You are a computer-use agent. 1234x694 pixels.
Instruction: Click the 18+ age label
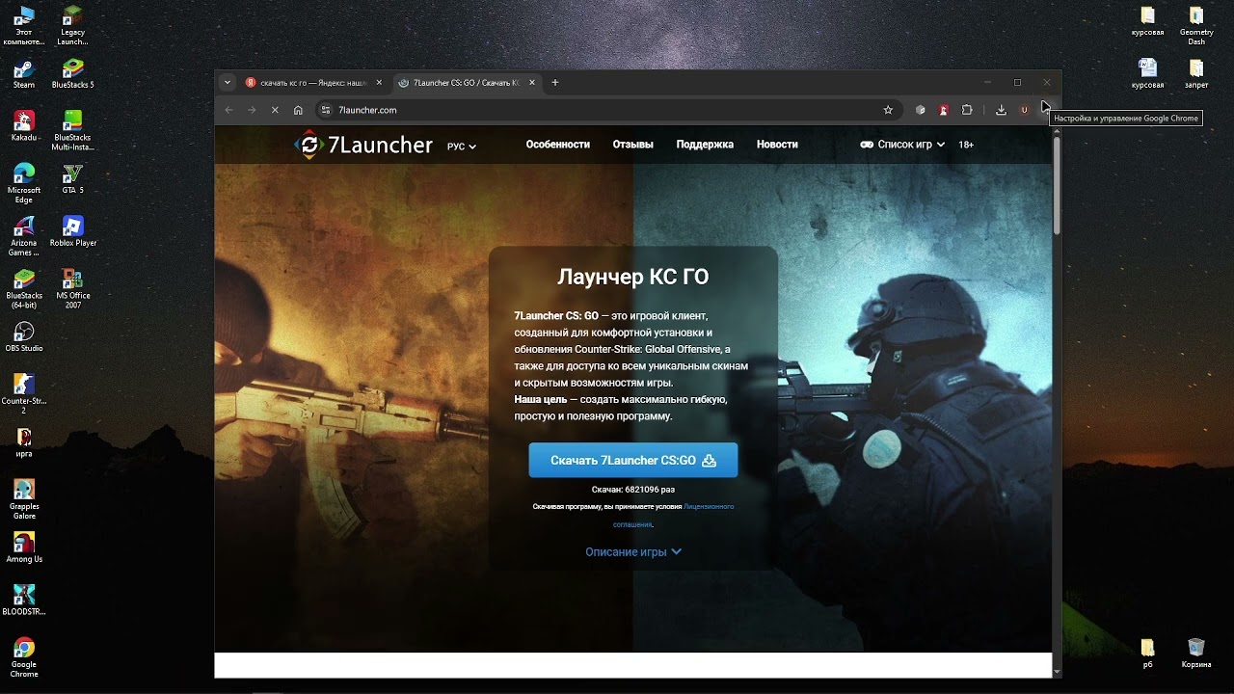pyautogui.click(x=966, y=145)
